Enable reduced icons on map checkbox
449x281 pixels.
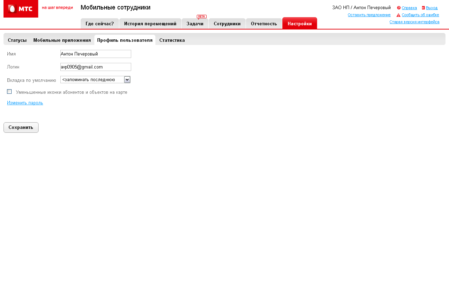click(x=9, y=92)
